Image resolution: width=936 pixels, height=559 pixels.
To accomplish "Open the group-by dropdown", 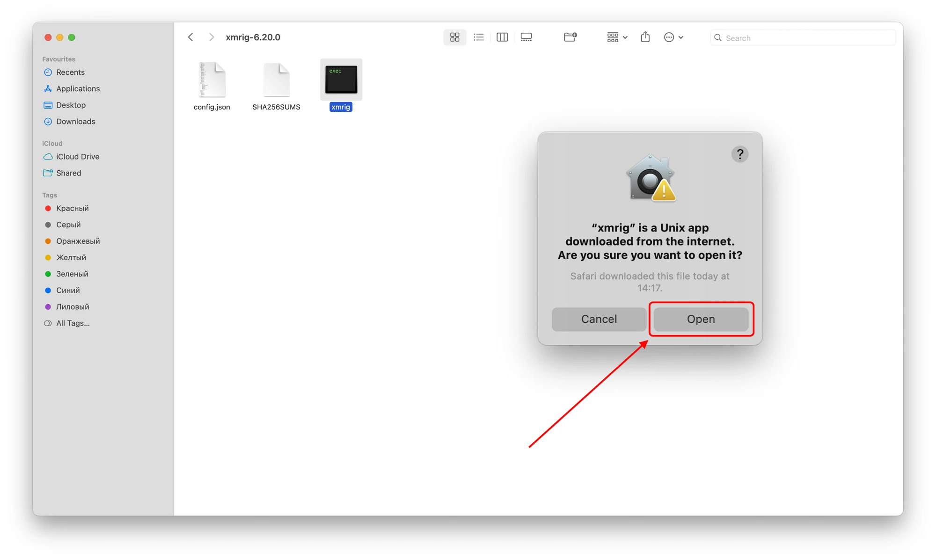I will (x=617, y=37).
